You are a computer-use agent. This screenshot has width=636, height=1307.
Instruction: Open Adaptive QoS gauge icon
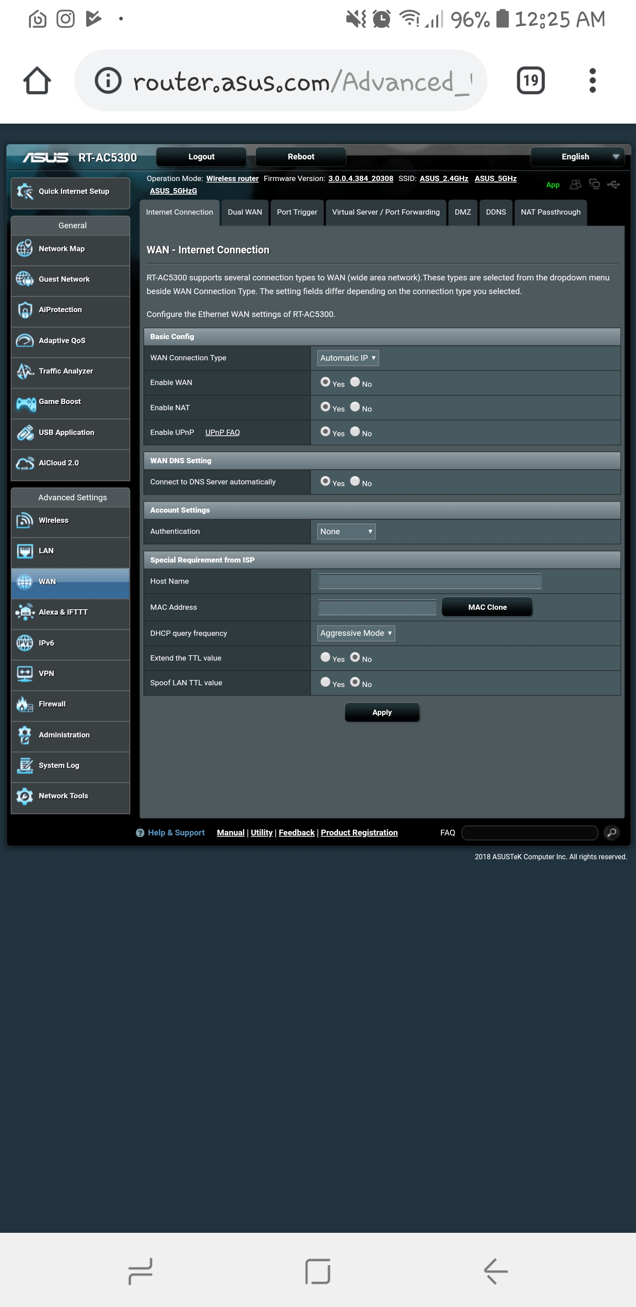point(25,340)
